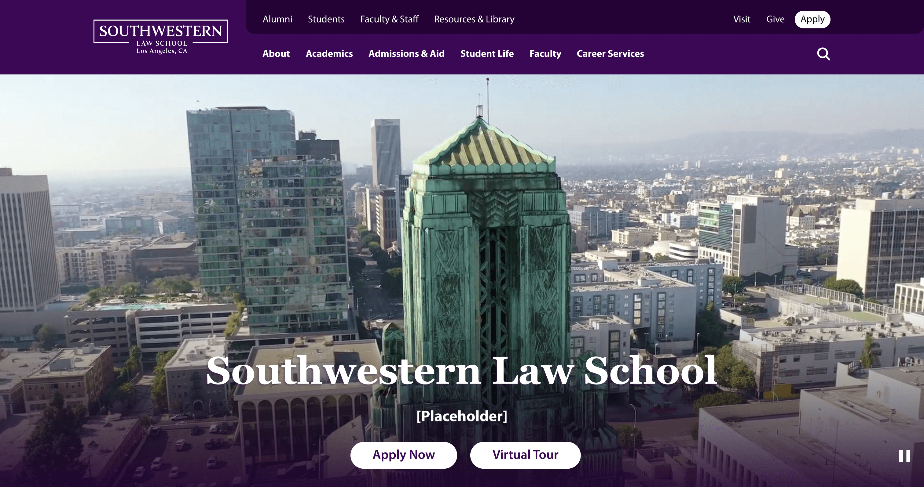Select the Give link
This screenshot has height=487, width=924.
tap(775, 19)
